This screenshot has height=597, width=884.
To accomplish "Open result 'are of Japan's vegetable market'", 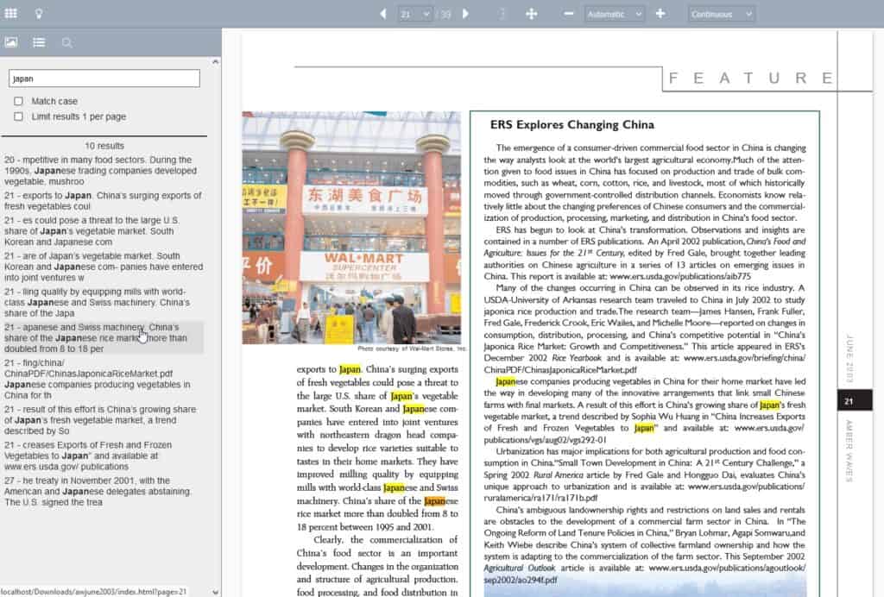I will 103,267.
